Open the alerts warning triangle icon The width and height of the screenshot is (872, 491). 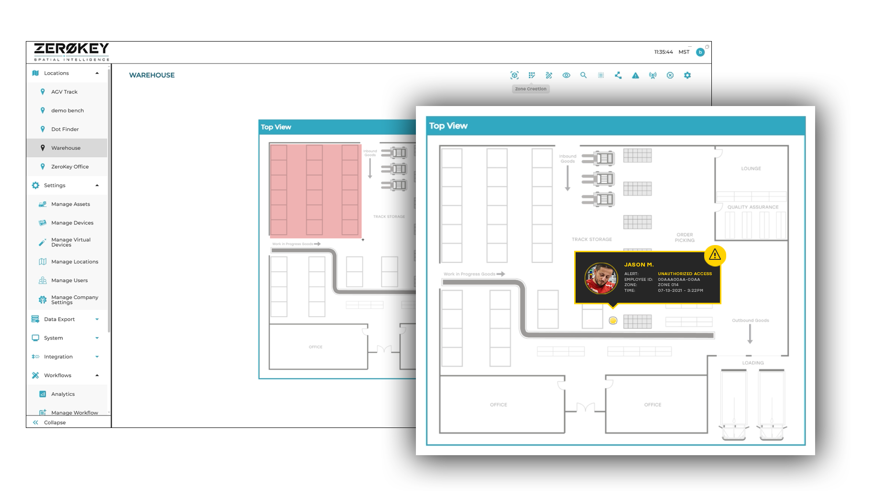tap(635, 75)
